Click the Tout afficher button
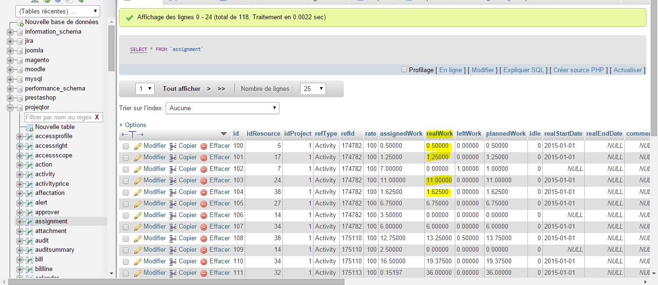 [x=181, y=89]
